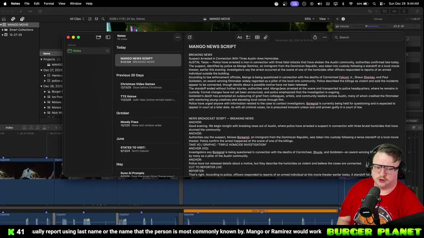Open the Format menu
This screenshot has height=238, width=424.
click(x=49, y=4)
